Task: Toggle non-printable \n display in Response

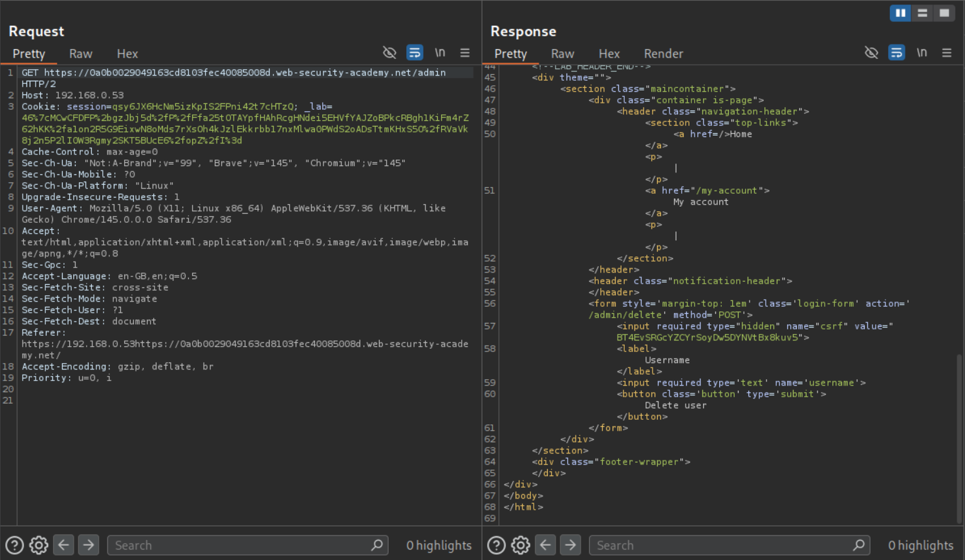Action: 922,53
